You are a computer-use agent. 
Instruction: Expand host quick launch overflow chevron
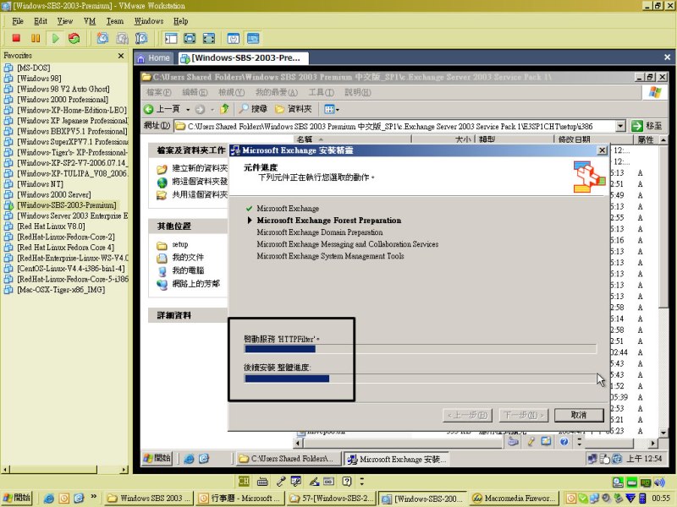[x=93, y=497]
